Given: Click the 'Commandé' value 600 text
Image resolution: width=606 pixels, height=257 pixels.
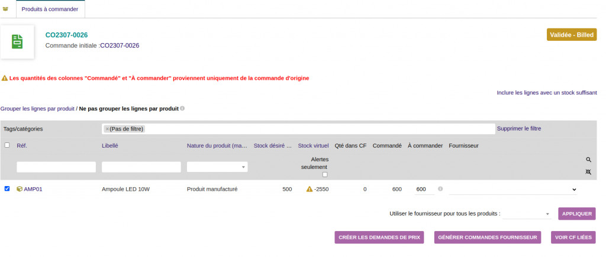Looking at the screenshot, I should point(397,189).
